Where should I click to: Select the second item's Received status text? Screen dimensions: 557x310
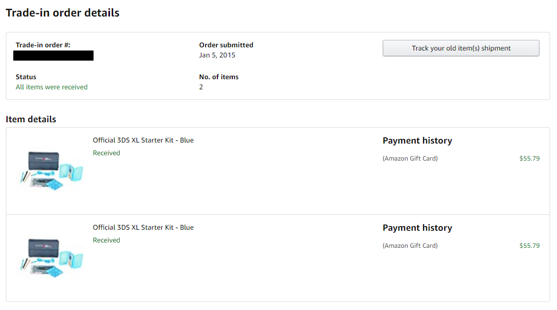point(107,240)
